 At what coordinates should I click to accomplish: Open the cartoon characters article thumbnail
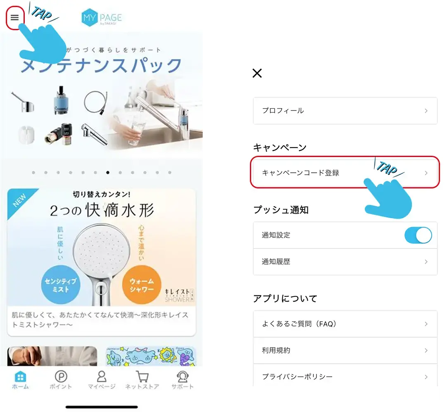(151, 356)
